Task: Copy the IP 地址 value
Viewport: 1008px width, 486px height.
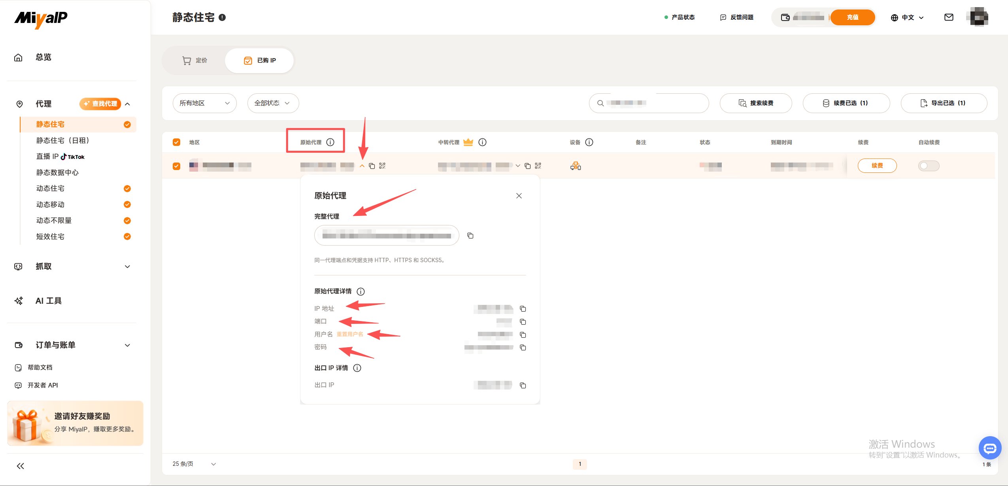Action: pyautogui.click(x=523, y=308)
